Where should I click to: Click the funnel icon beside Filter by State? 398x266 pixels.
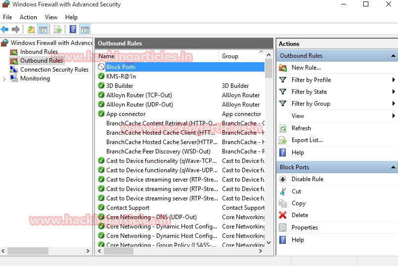point(283,92)
